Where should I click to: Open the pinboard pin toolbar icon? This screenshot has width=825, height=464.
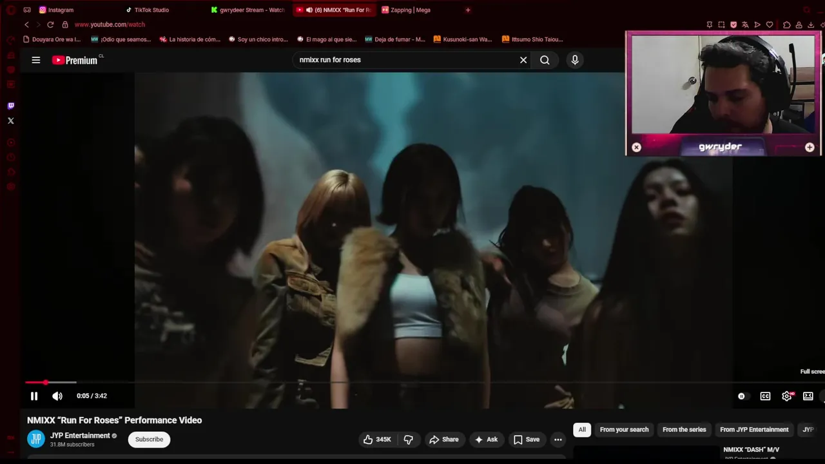click(x=710, y=24)
